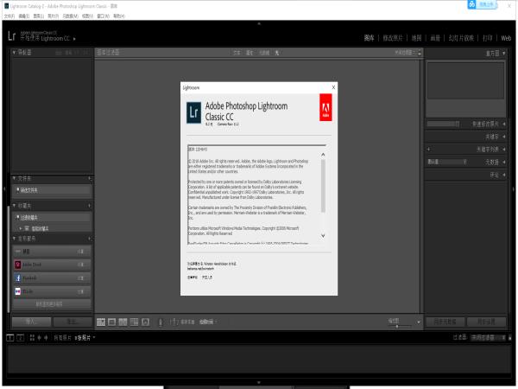518x389 pixels.
Task: Open the People view icon in the toolbar
Action: 145,322
